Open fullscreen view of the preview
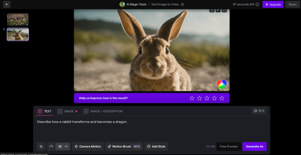301x155 pixels. point(224,10)
